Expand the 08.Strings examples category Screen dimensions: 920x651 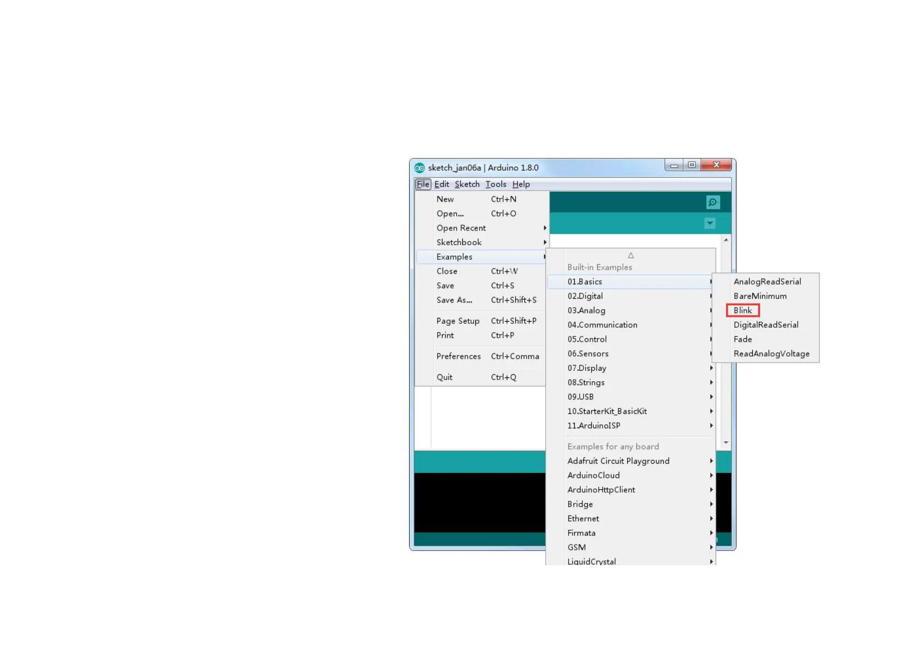[x=631, y=382]
